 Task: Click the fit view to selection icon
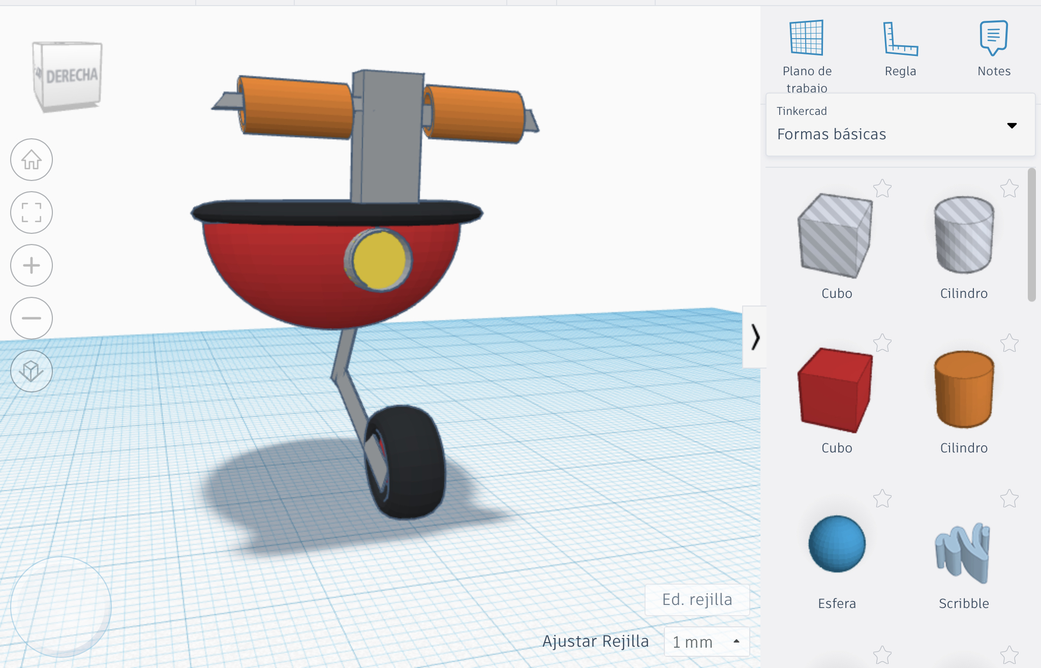32,212
